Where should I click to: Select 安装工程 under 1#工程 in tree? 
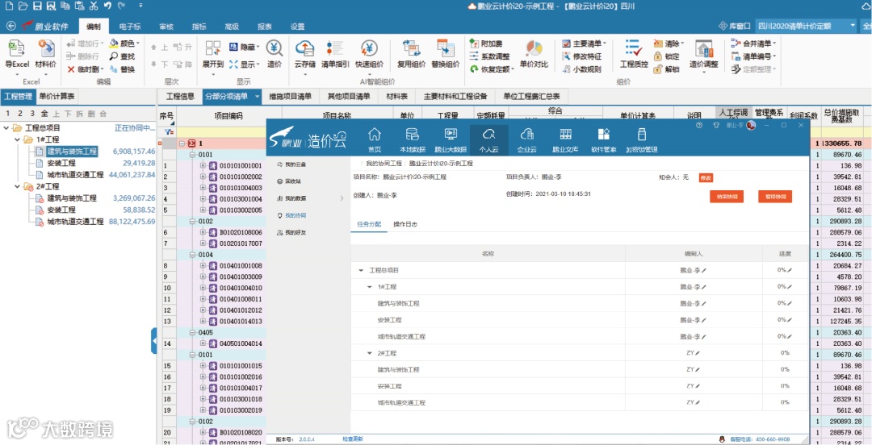pyautogui.click(x=61, y=163)
